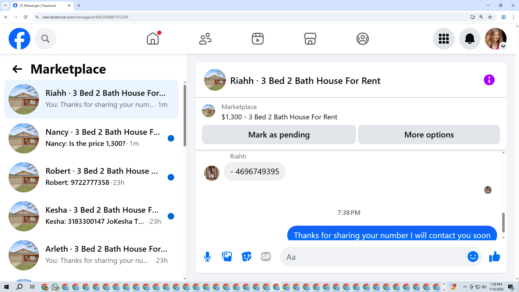
Task: Open Task View on taskbar
Action: coord(32,287)
